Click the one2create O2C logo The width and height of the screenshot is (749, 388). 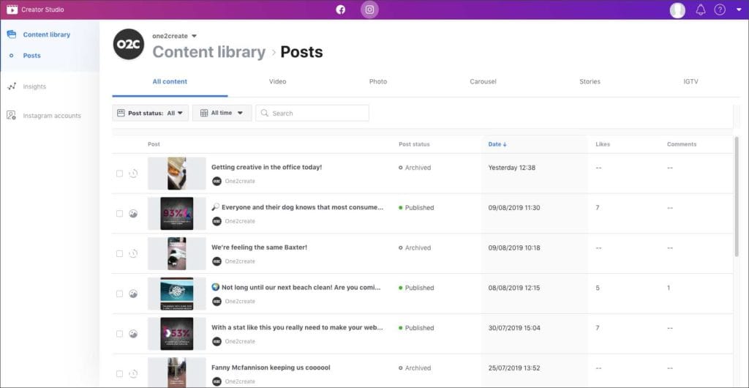click(129, 45)
